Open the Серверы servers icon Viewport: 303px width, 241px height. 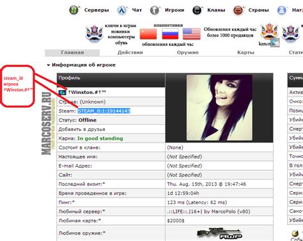(74, 10)
